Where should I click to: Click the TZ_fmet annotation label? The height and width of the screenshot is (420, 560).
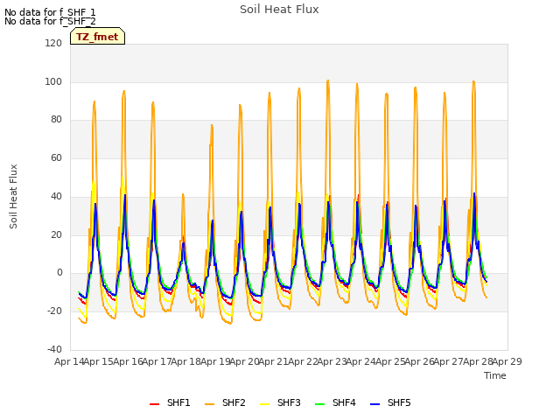click(97, 37)
